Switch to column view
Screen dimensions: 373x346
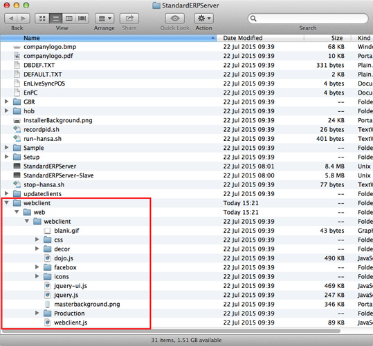(x=69, y=18)
